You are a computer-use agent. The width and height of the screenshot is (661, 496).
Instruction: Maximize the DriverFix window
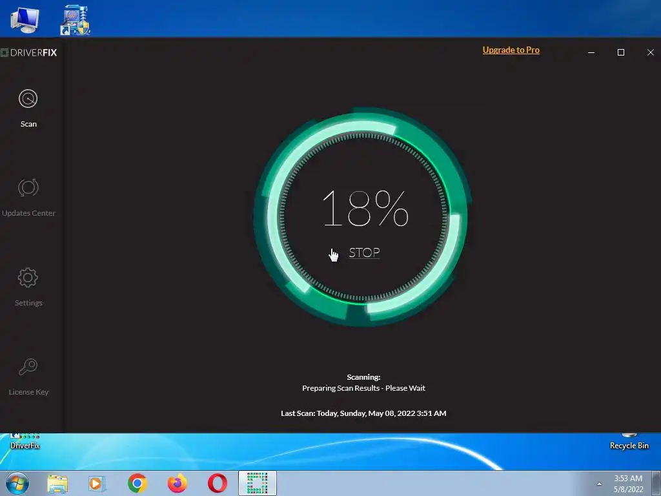tap(621, 52)
